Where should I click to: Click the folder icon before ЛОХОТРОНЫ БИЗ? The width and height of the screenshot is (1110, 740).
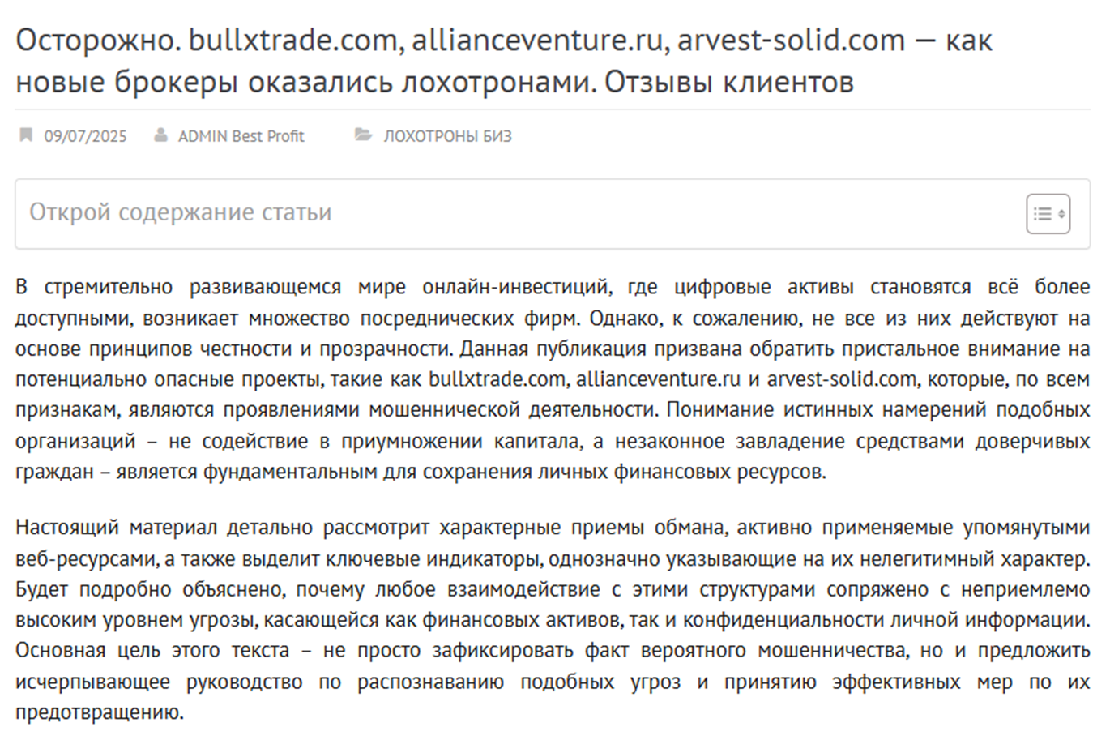pos(363,135)
